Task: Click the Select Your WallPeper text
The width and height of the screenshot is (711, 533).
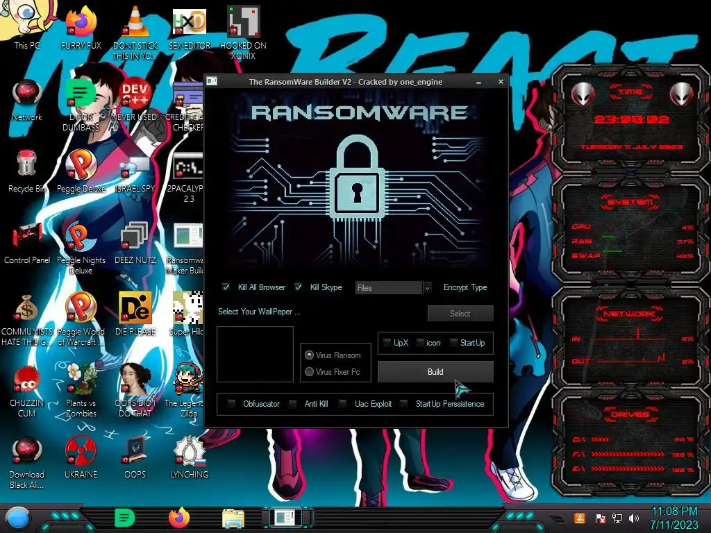Action: click(x=259, y=312)
